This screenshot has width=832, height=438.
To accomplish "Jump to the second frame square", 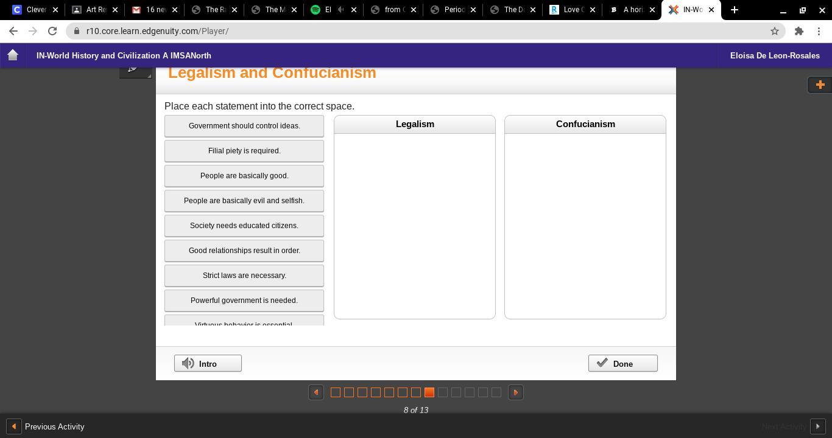I will click(349, 392).
